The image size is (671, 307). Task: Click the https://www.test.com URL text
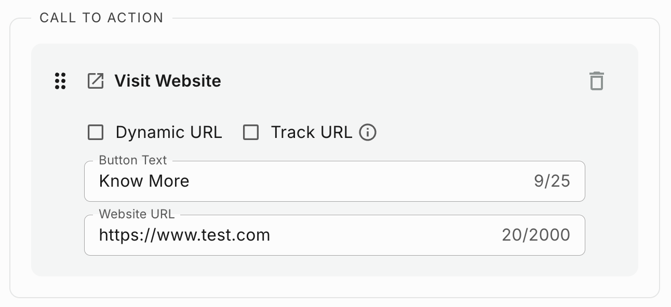[184, 235]
